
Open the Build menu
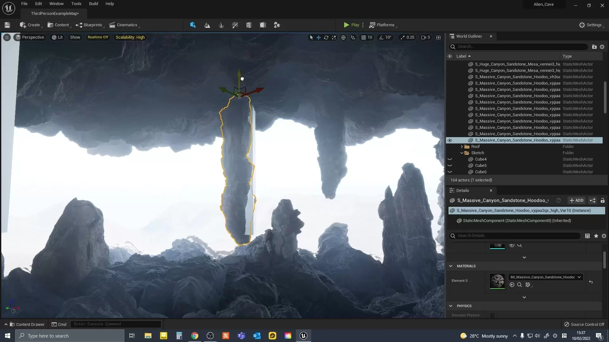point(93,4)
